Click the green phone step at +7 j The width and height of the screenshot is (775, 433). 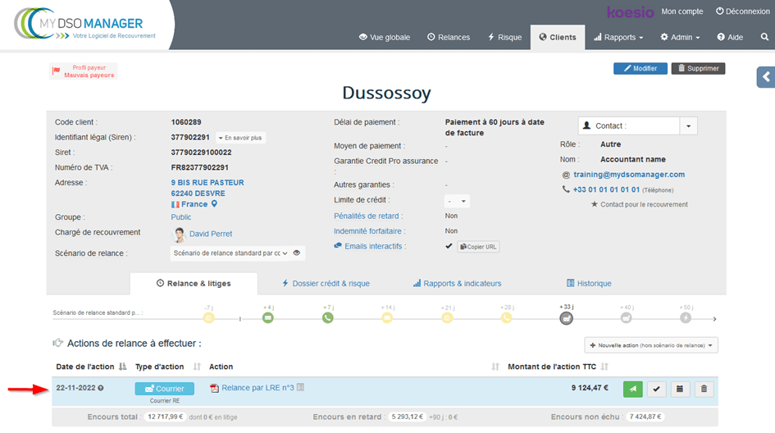tap(328, 317)
